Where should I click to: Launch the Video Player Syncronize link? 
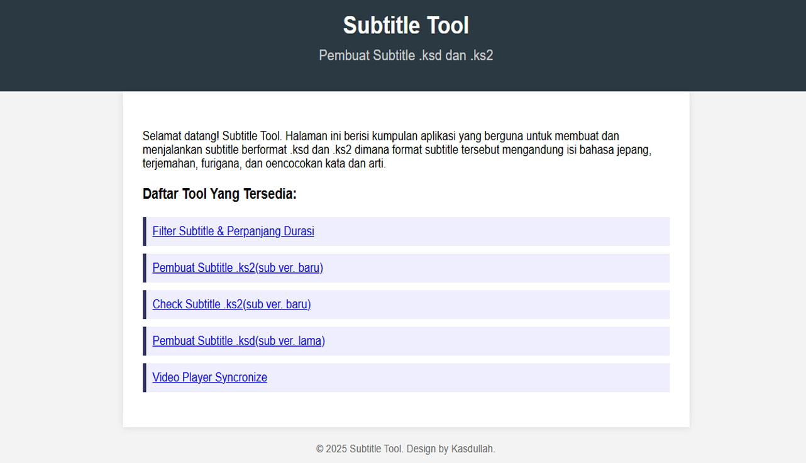point(209,377)
